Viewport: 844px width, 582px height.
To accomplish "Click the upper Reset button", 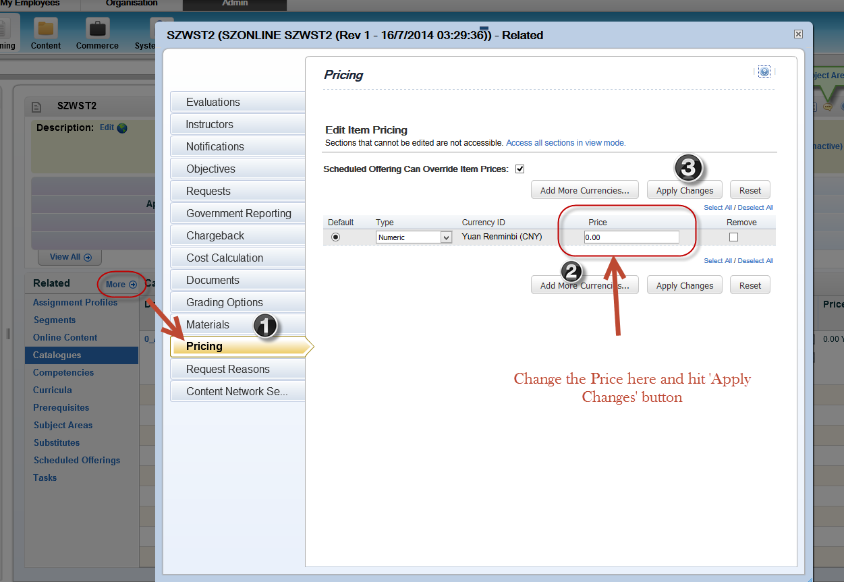I will [x=750, y=190].
